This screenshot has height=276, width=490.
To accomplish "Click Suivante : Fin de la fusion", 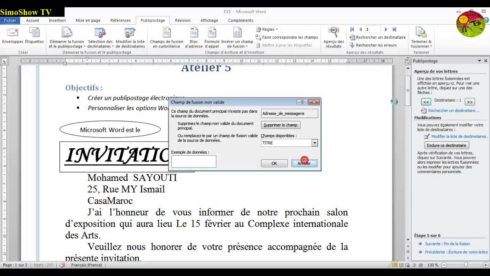I will click(x=447, y=244).
